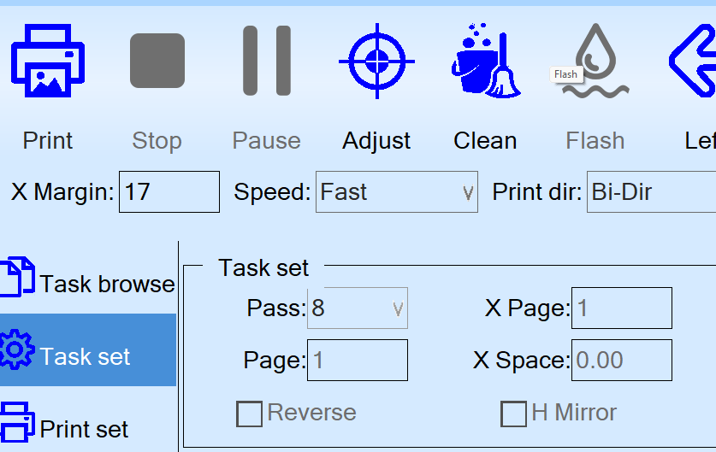Open the Pass dropdown

click(358, 308)
